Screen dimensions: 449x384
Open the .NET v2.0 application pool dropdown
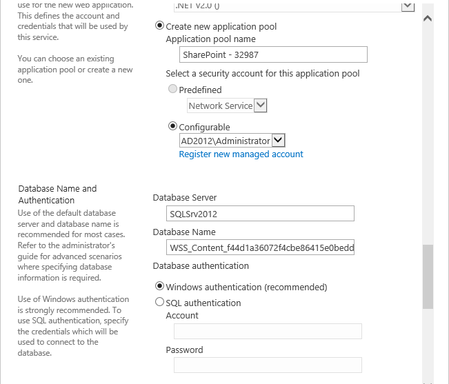coord(408,6)
